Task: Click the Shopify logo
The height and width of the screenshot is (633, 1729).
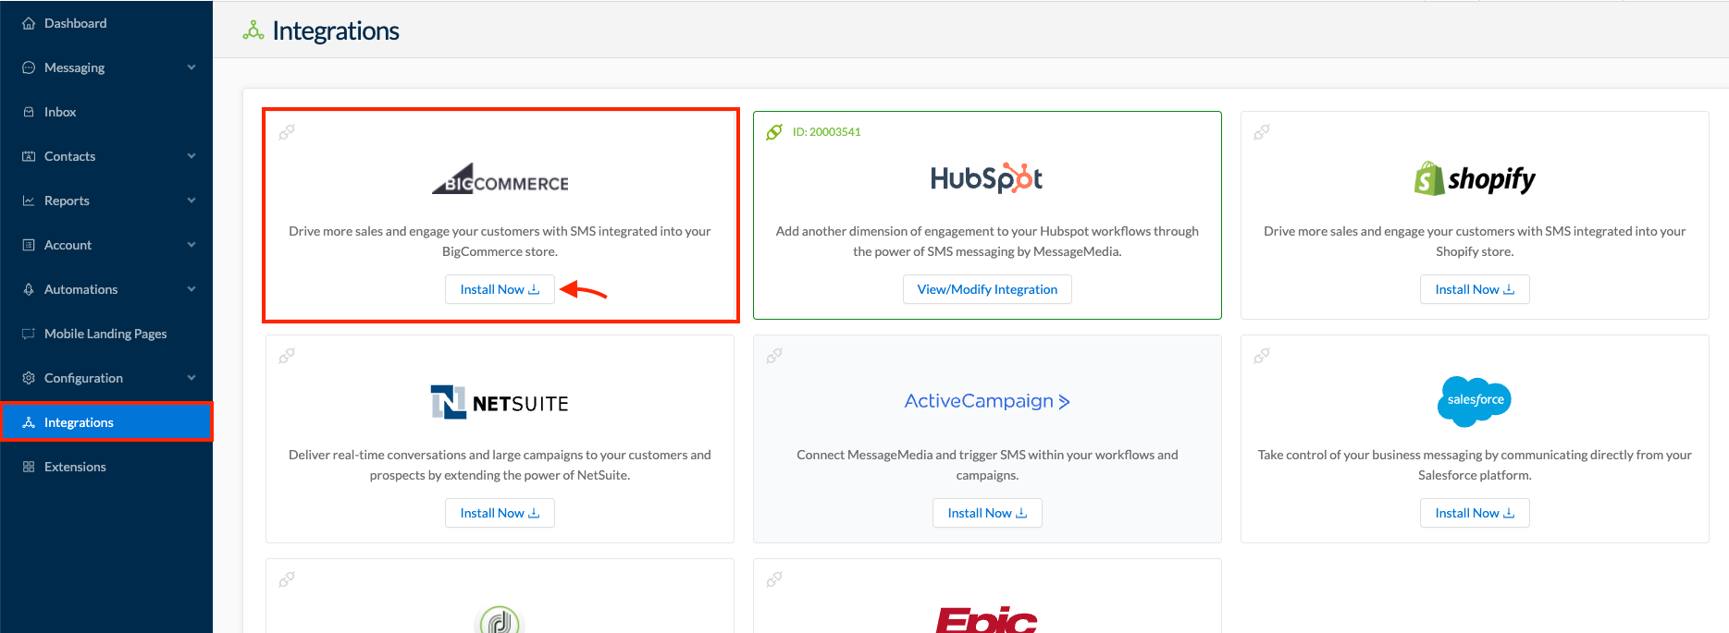Action: [1475, 178]
